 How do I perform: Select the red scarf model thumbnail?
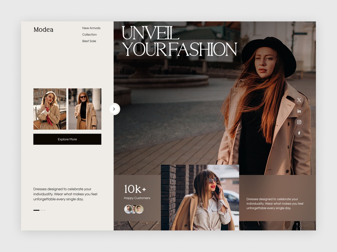[x=50, y=109]
